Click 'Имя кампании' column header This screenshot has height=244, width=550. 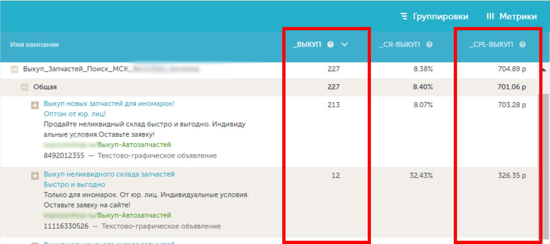click(34, 44)
